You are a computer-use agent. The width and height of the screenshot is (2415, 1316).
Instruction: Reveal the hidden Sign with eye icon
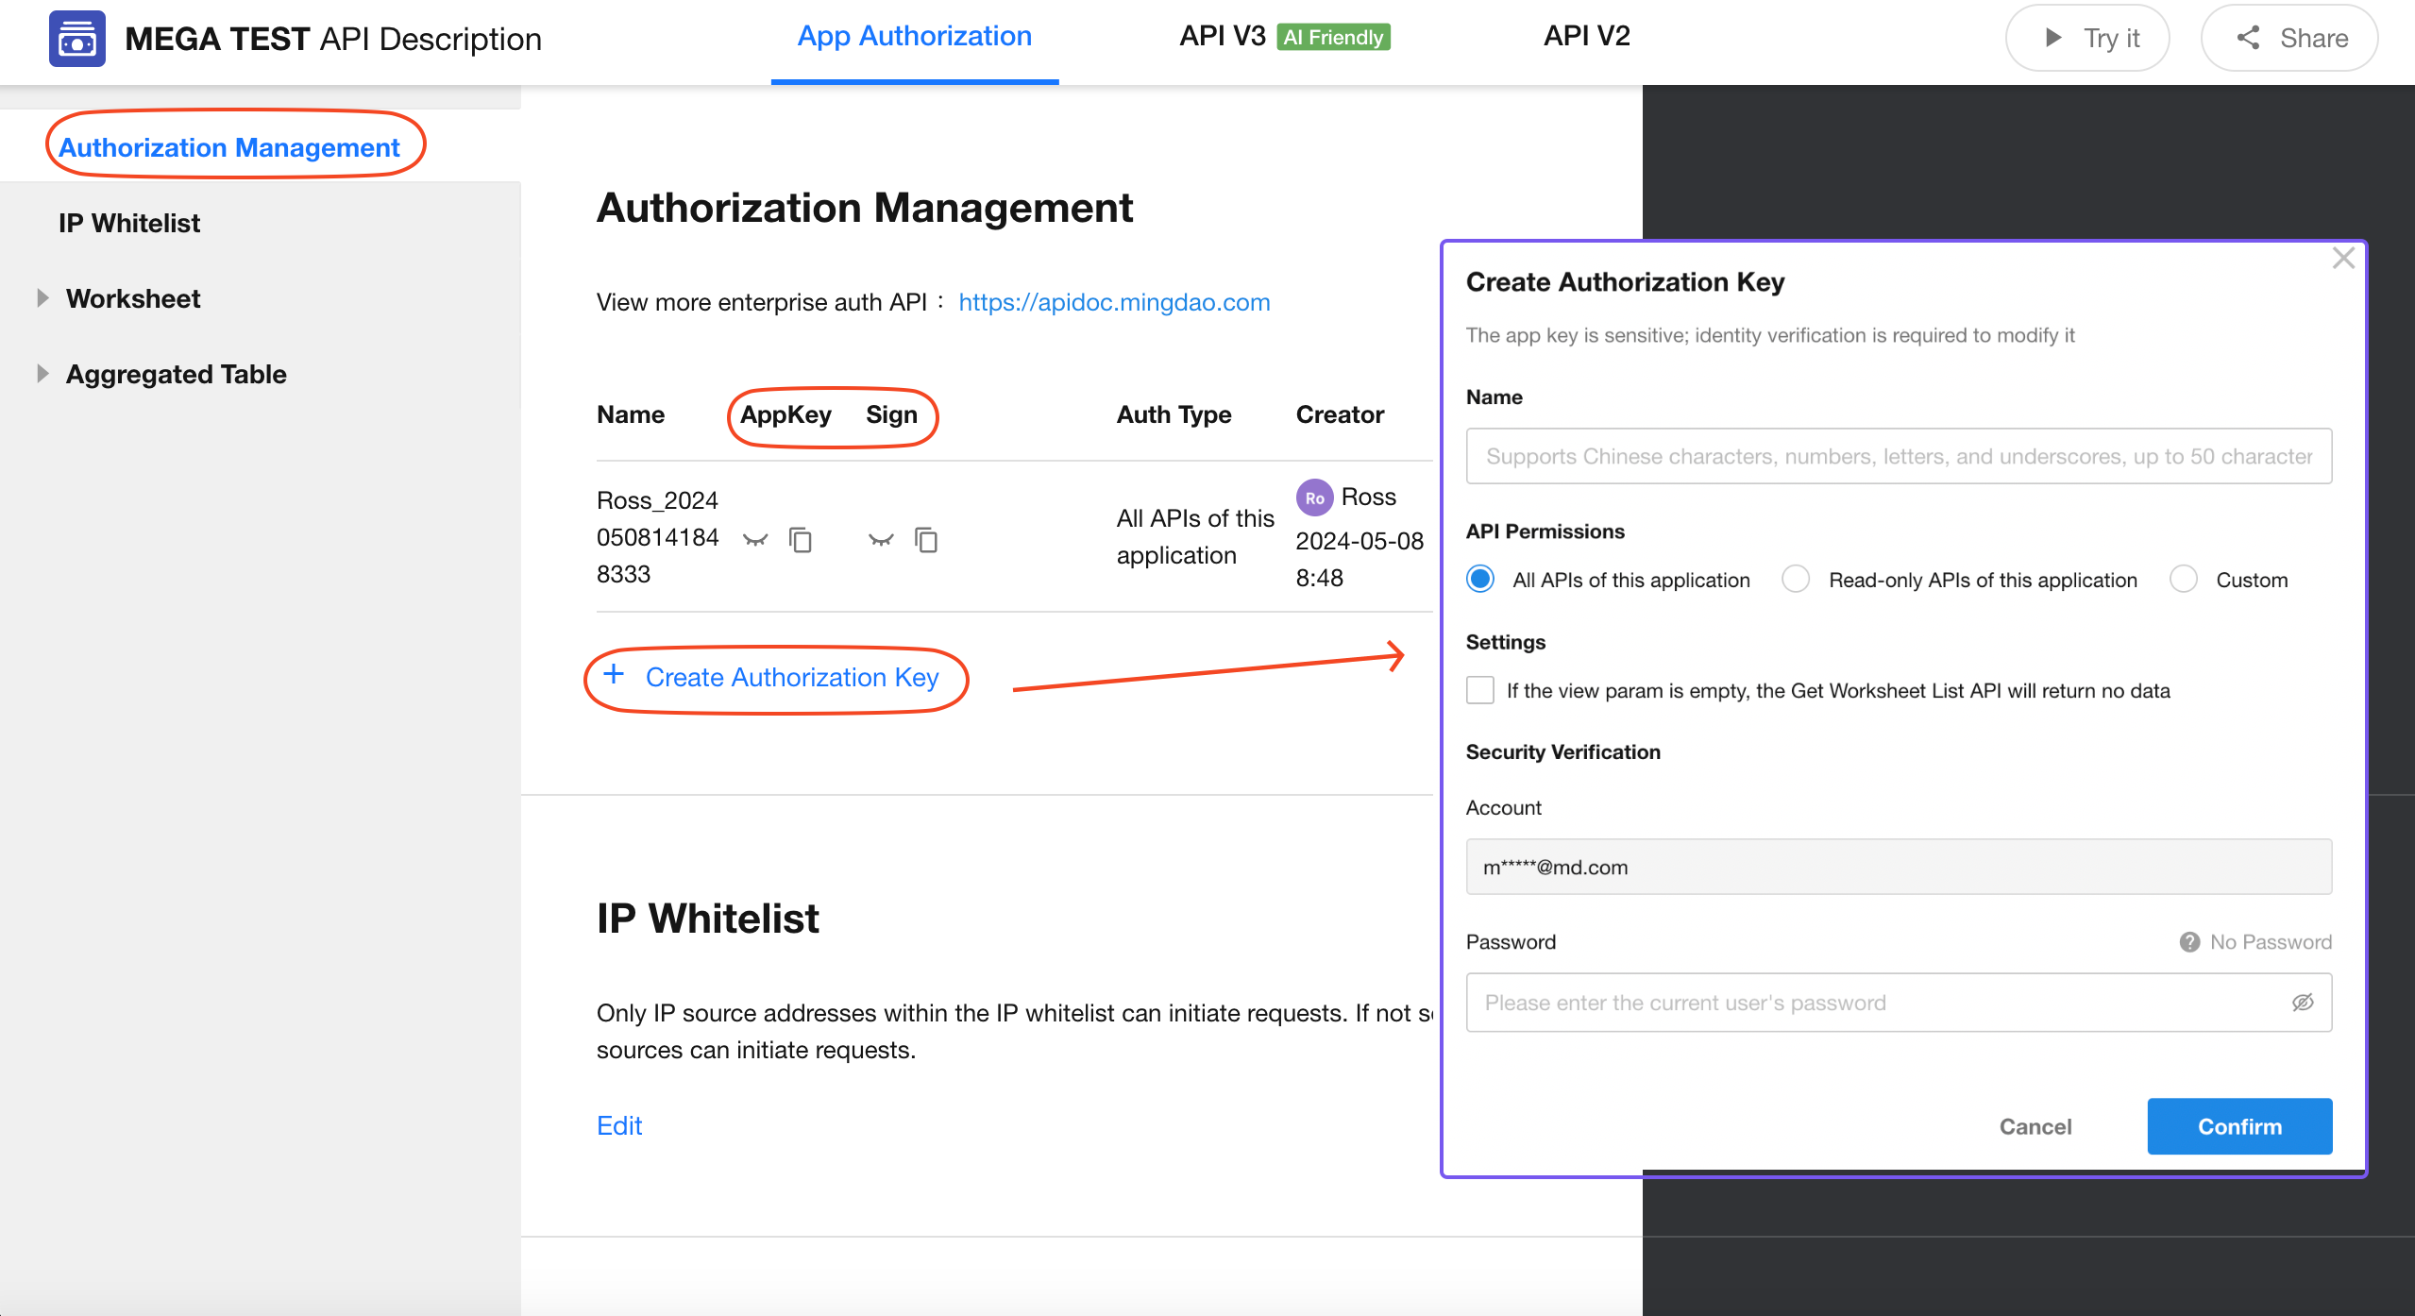pyautogui.click(x=881, y=540)
